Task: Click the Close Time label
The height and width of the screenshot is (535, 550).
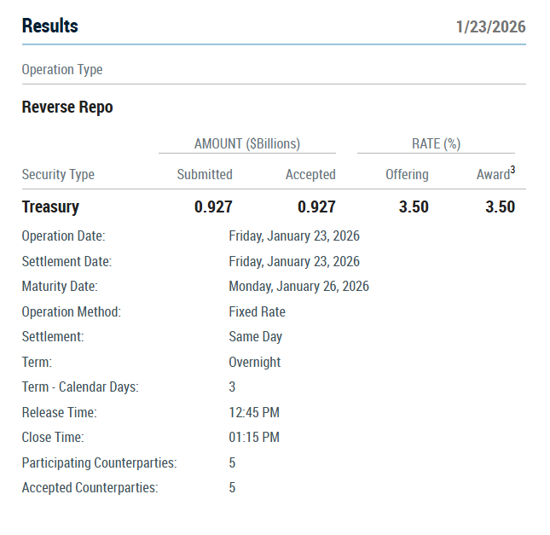Action: coord(53,438)
